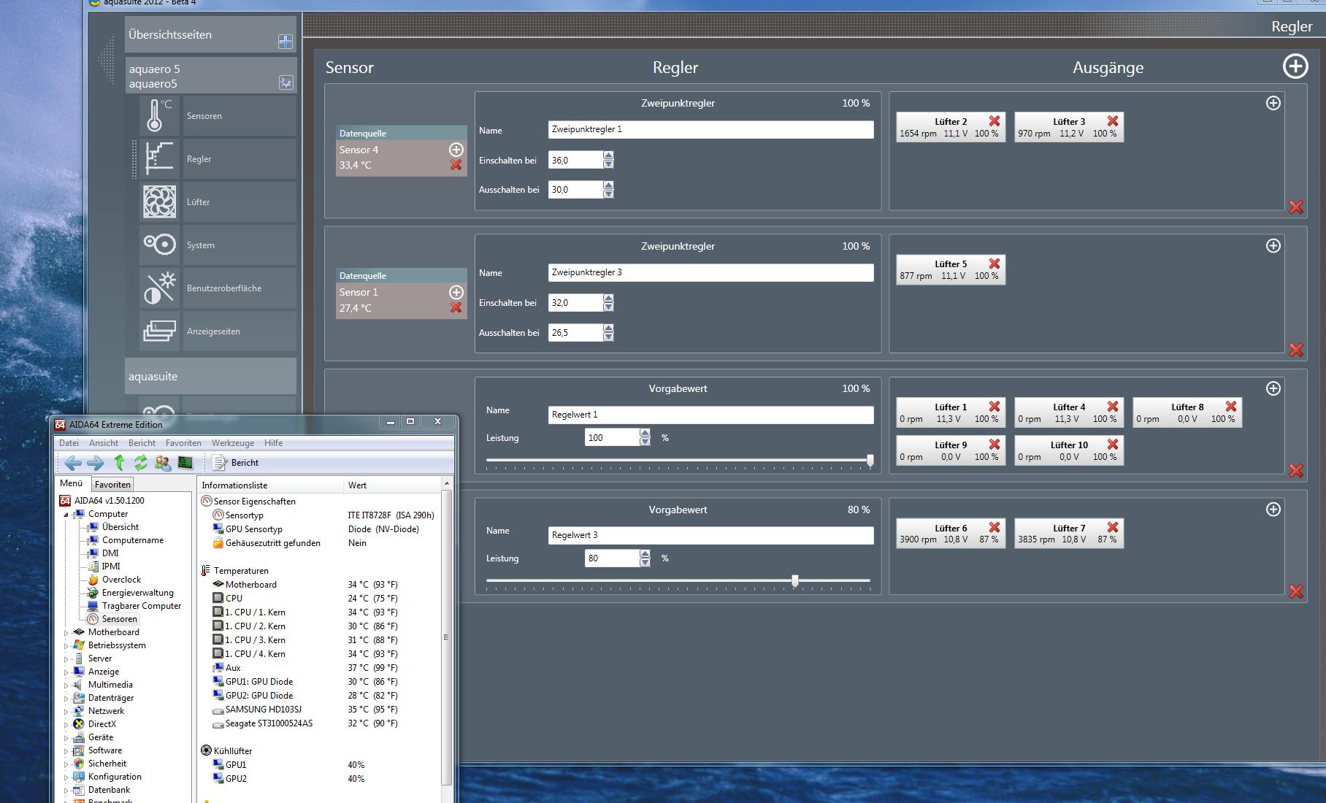Remove Sensor 4 data source
Image resolution: width=1326 pixels, height=803 pixels.
pos(456,165)
